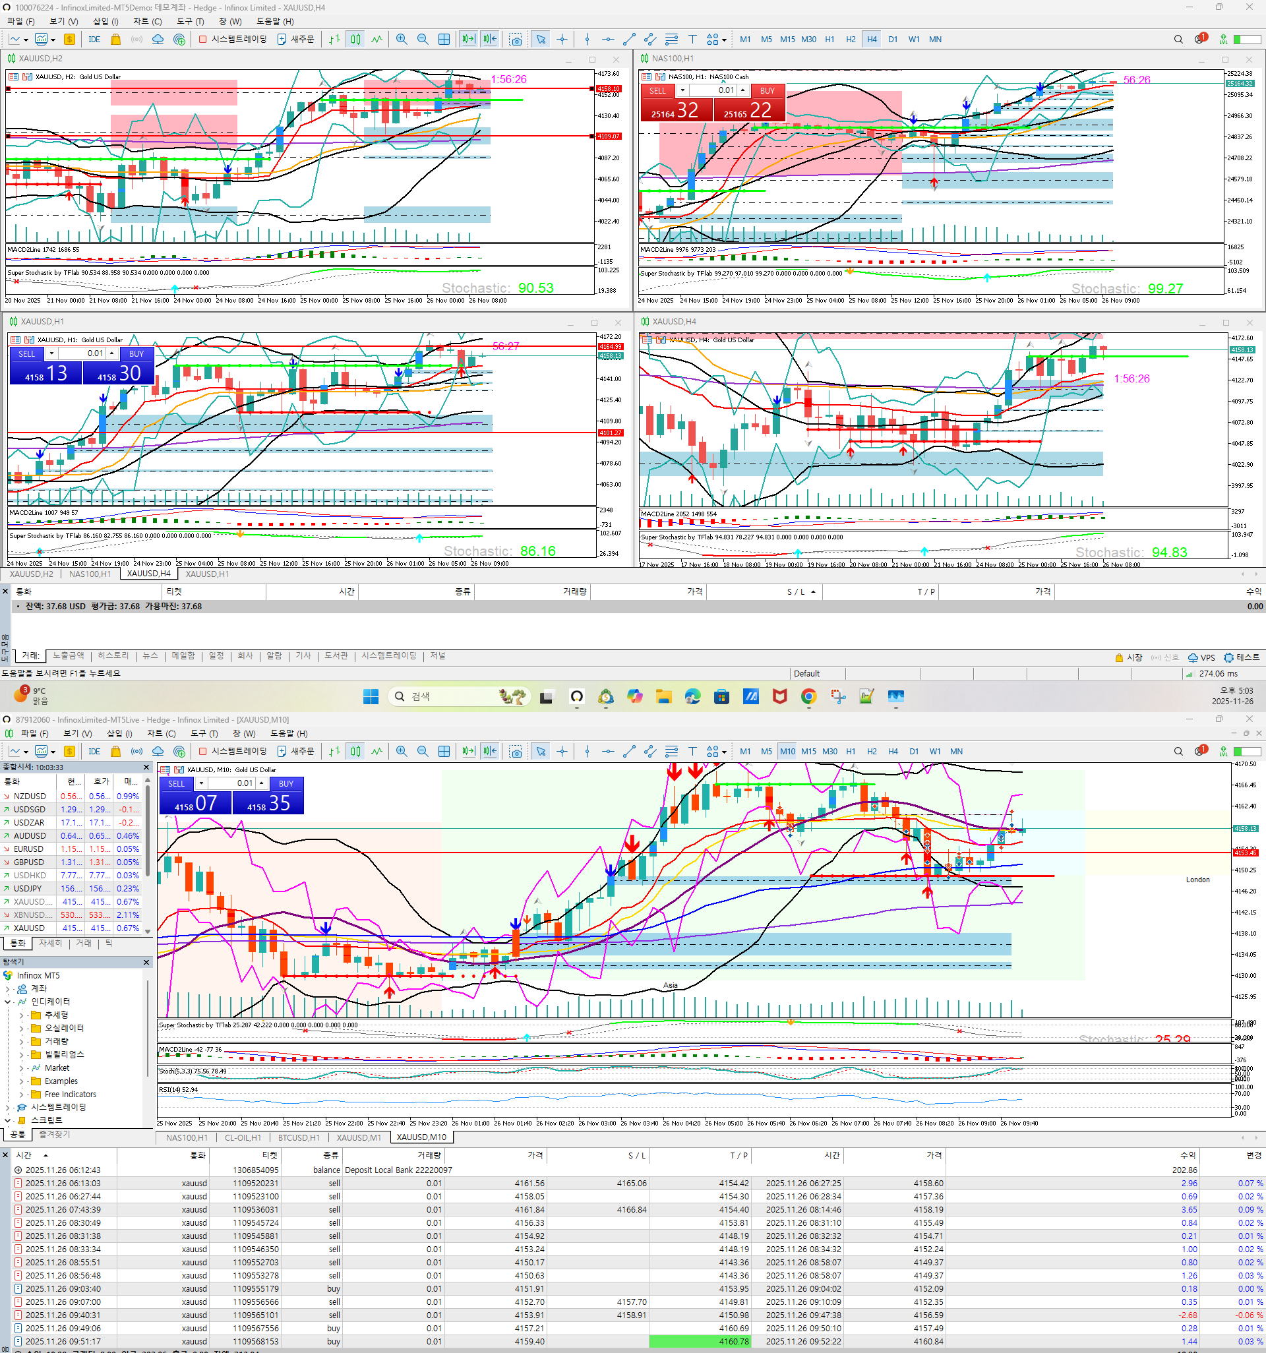The height and width of the screenshot is (1353, 1266).
Task: Toggle 시스템트레이딩 algo trading in lower window toolbar
Action: (x=232, y=752)
